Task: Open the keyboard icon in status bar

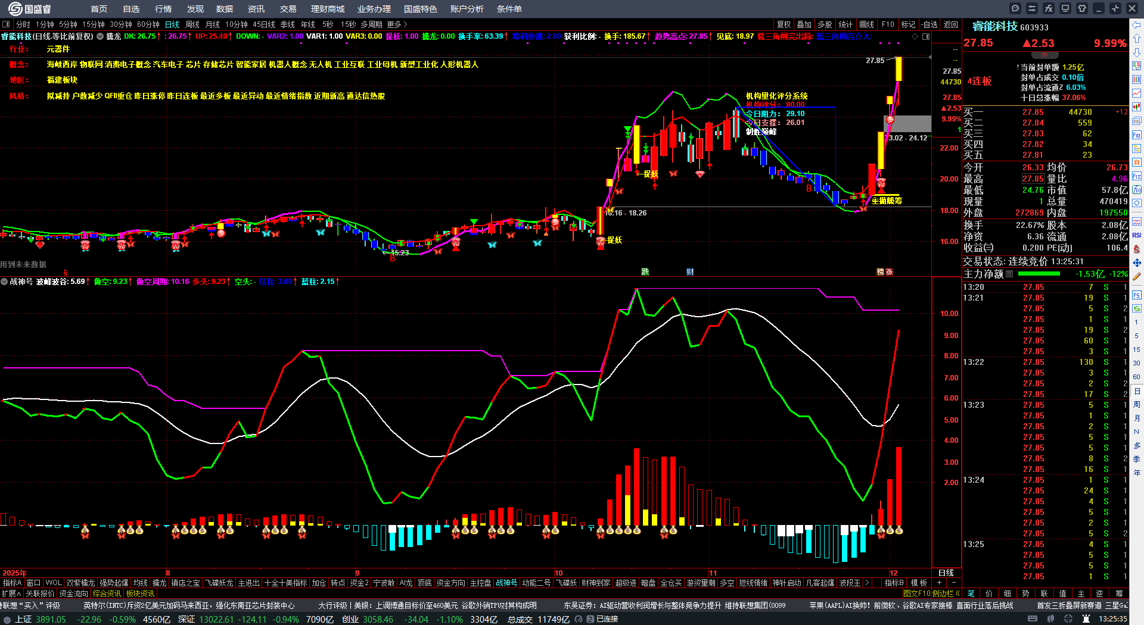Action: tap(1033, 619)
